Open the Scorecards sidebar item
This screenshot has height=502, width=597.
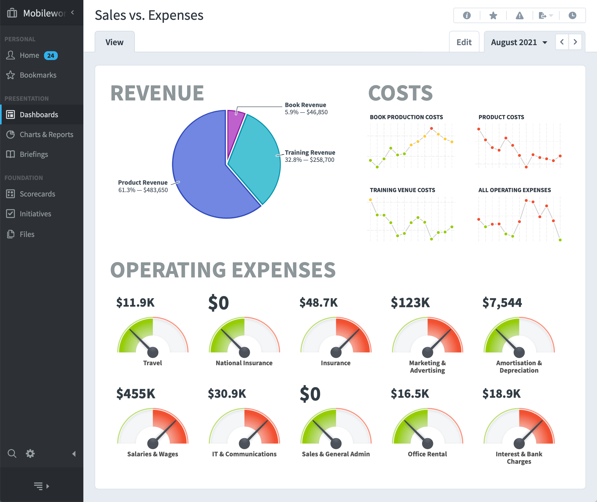point(37,194)
